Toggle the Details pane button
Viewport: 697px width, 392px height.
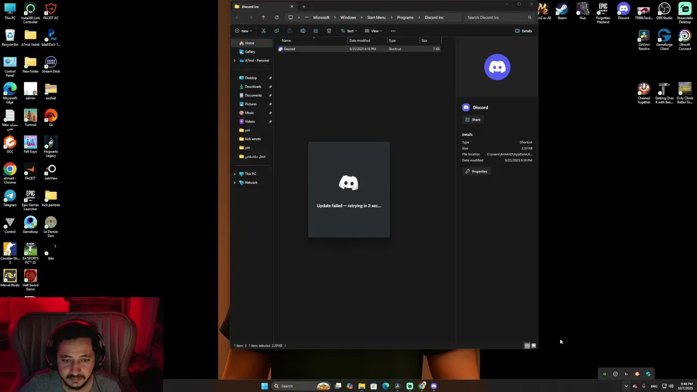(x=523, y=31)
